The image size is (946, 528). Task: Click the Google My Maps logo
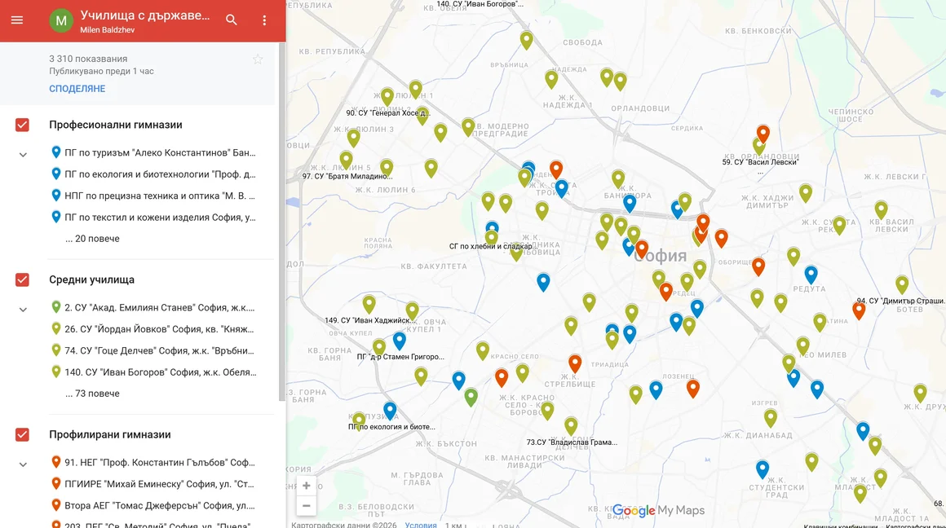[658, 511]
